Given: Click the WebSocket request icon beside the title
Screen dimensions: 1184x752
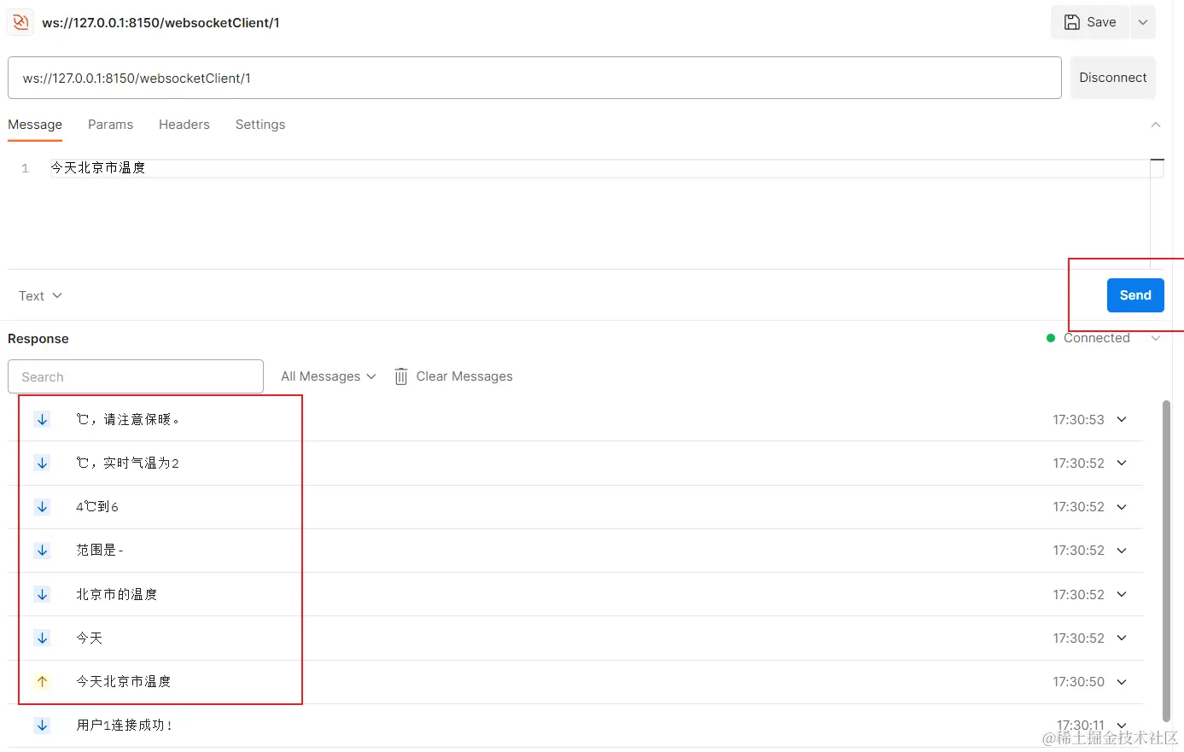Looking at the screenshot, I should 20,22.
